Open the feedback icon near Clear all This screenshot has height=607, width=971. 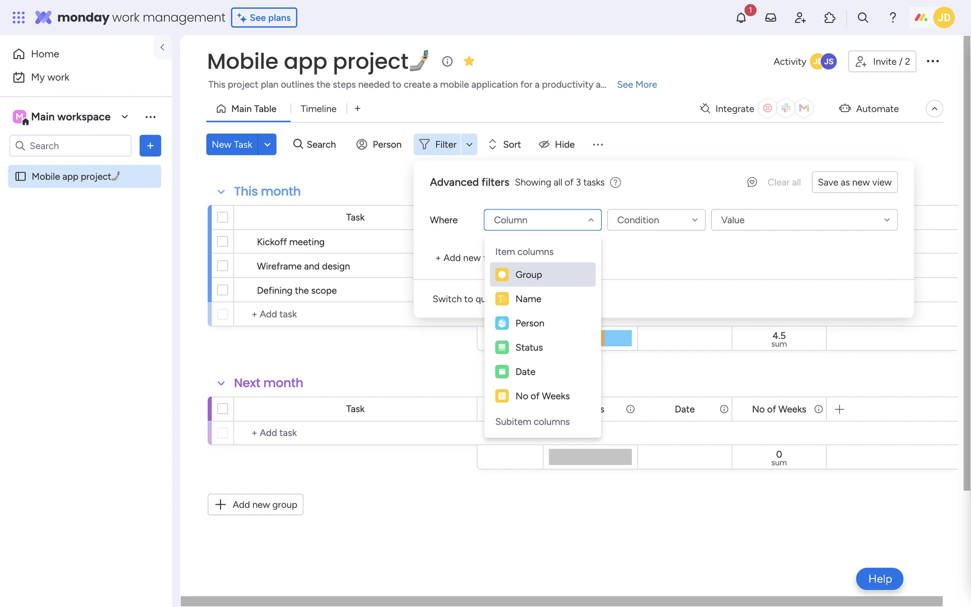tap(752, 182)
